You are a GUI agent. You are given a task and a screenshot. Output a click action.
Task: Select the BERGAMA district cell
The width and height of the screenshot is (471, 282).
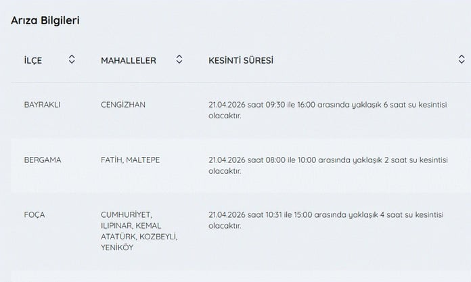point(43,160)
